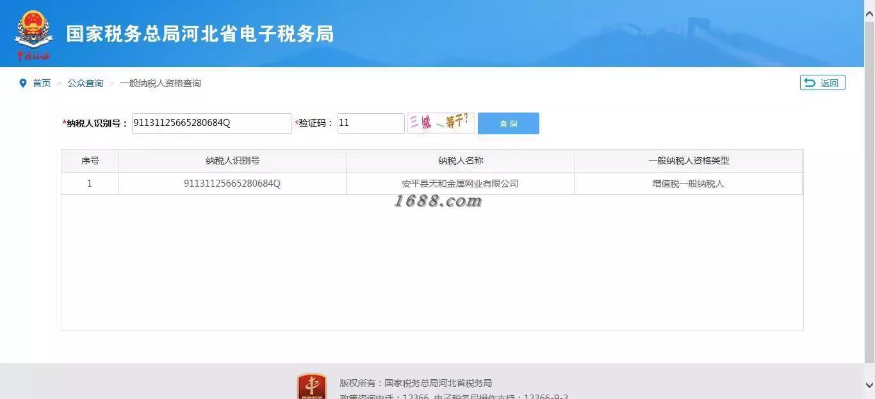The image size is (875, 399).
Task: Focus the 验证码 input field
Action: click(371, 123)
